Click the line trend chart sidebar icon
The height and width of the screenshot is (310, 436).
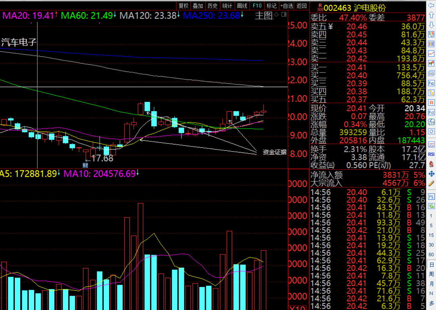pos(431,54)
